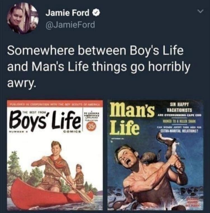210x213 pixels.
Task: Visit the @JamieFord handle link
Action: click(70, 25)
